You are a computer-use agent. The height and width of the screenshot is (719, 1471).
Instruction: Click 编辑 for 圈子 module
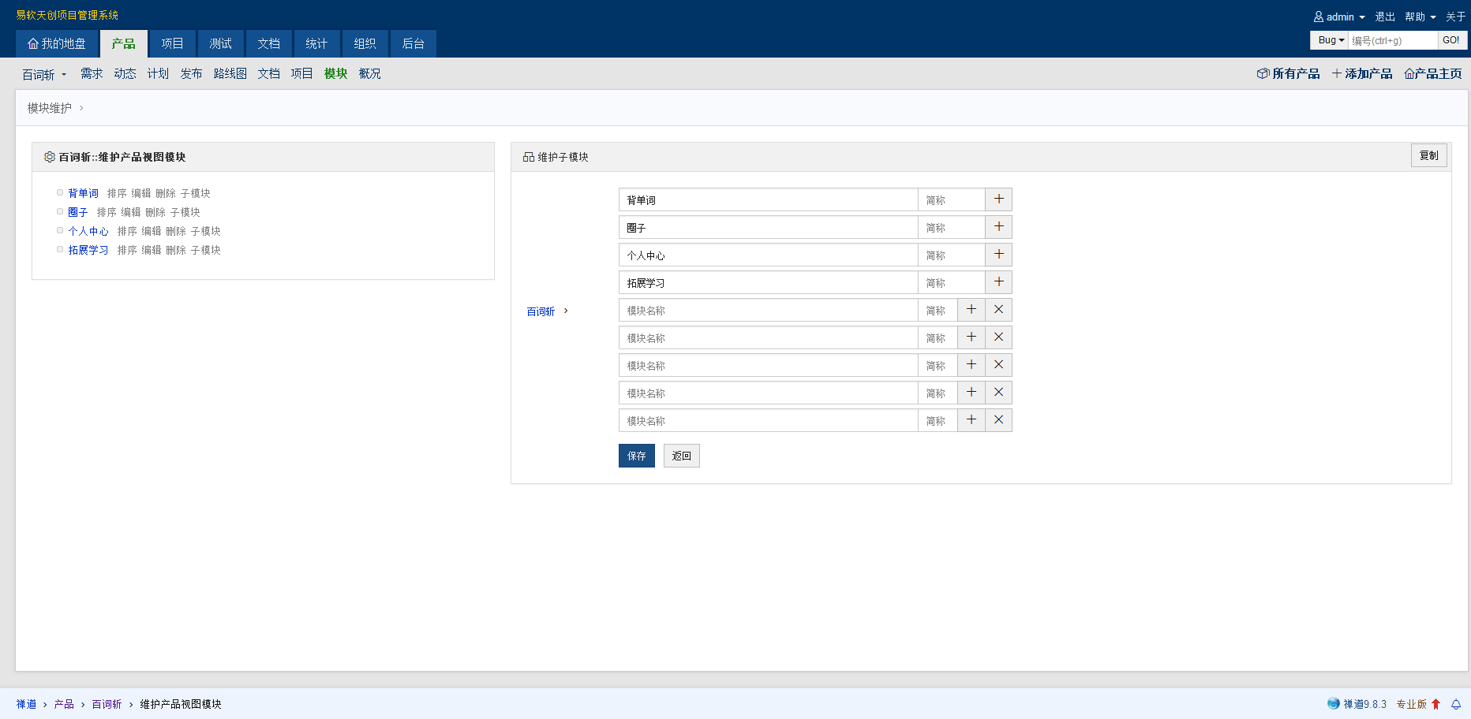pyautogui.click(x=131, y=212)
